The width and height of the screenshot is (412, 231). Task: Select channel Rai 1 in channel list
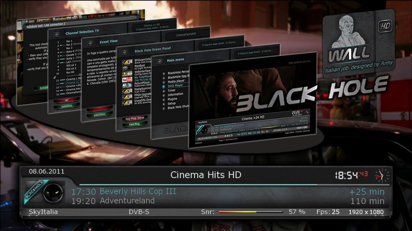(69, 41)
